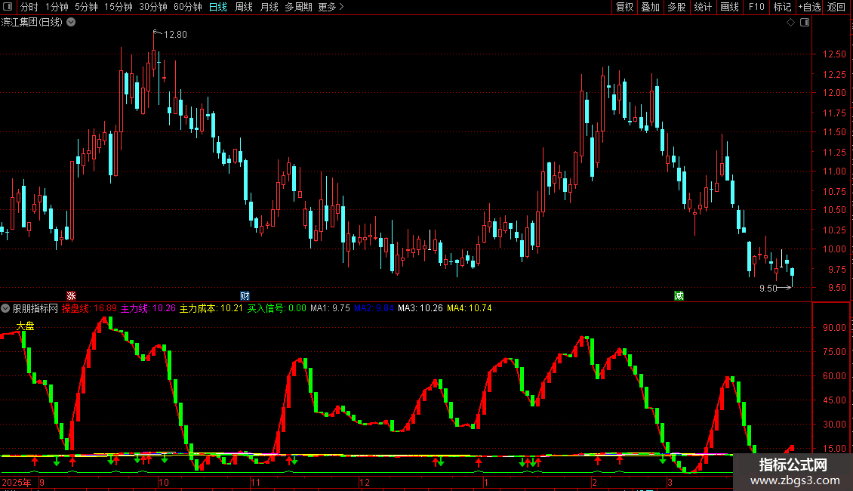Add stock via +自选 button
This screenshot has width=853, height=491.
tap(809, 7)
